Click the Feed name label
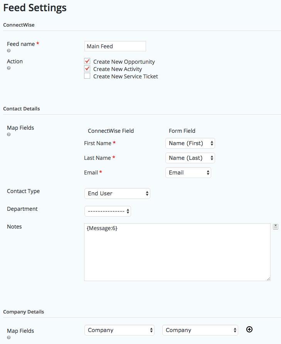 (x=21, y=44)
